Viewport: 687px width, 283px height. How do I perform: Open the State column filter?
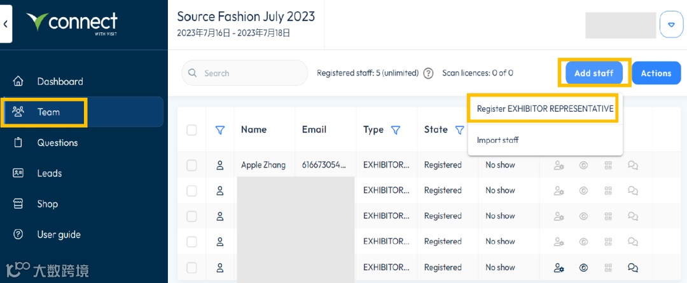point(460,130)
